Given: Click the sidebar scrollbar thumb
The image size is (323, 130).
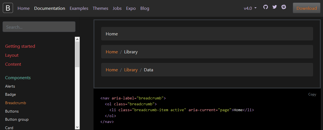Looking at the screenshot, I should coord(77,54).
